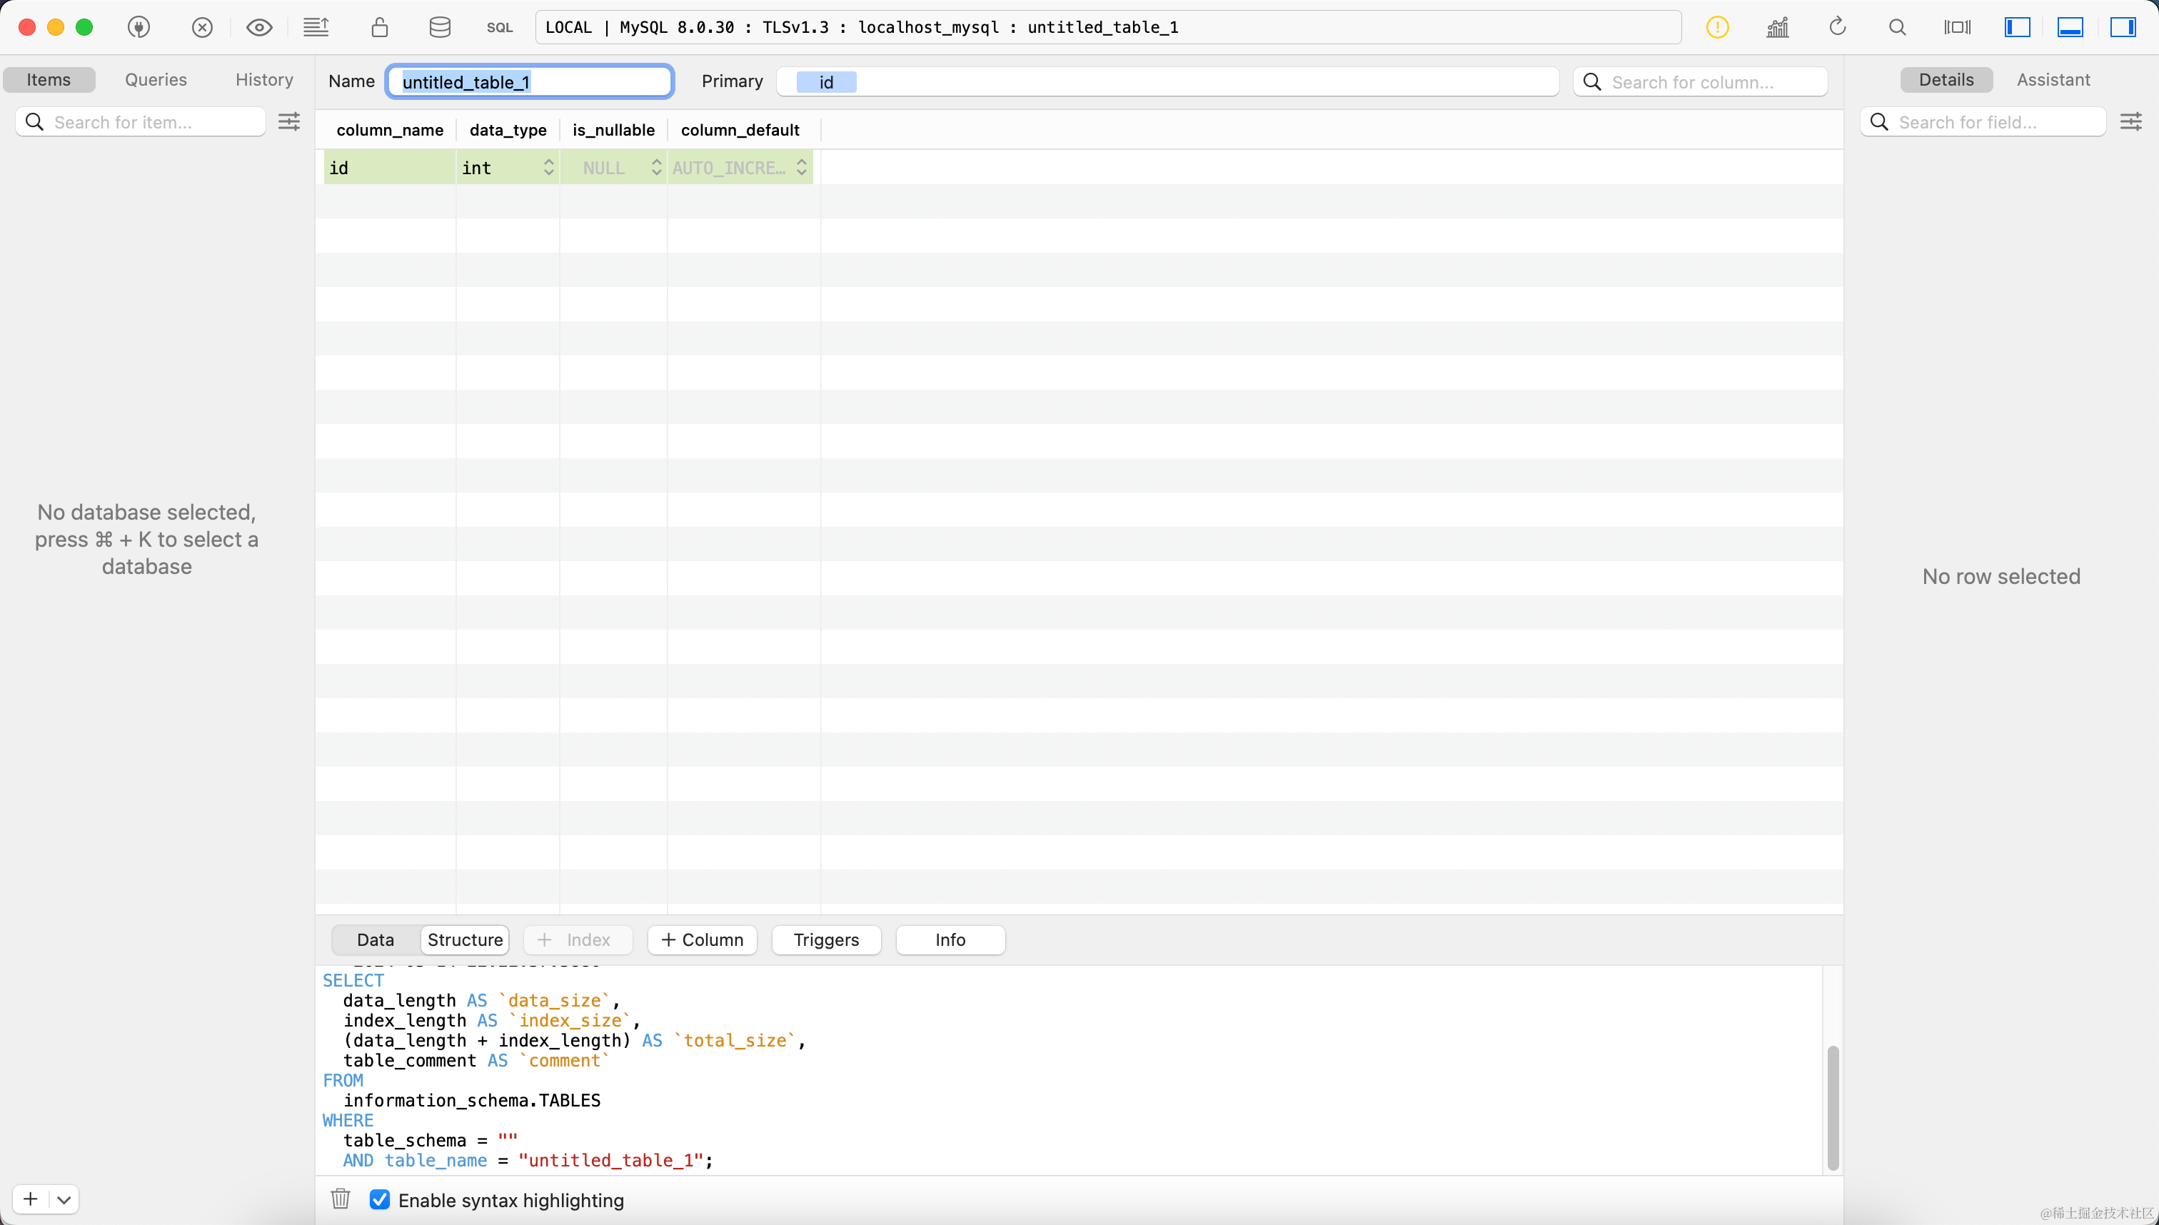
Task: Click information_schema.TABLES text in console
Action: 472,1101
